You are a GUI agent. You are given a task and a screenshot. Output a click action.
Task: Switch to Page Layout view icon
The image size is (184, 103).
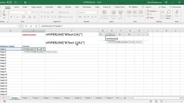[x=156, y=101]
